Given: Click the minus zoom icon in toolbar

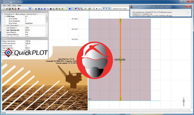Looking at the screenshot, I should (99, 9).
